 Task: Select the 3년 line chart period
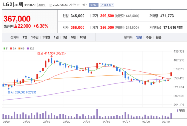pyautogui.click(x=65, y=37)
